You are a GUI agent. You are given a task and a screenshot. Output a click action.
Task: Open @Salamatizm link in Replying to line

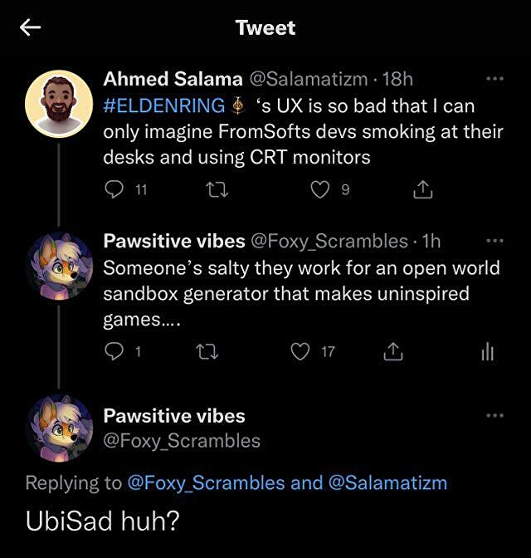pyautogui.click(x=387, y=482)
